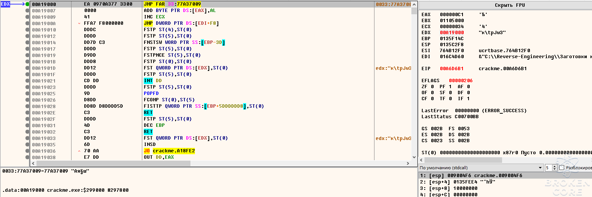592x197 pixels.
Task: Click the IF flag value
Action: pos(468,99)
